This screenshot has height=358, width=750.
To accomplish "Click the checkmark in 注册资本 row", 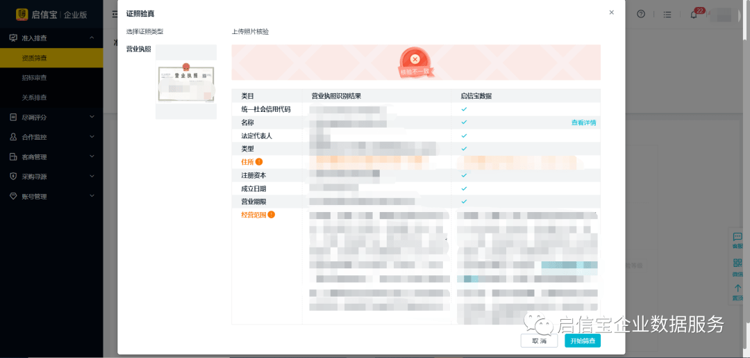I will coord(464,175).
